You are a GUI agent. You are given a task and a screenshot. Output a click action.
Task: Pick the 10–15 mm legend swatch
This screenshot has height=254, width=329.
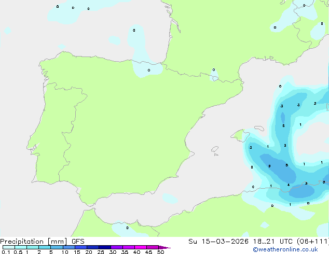point(69,247)
